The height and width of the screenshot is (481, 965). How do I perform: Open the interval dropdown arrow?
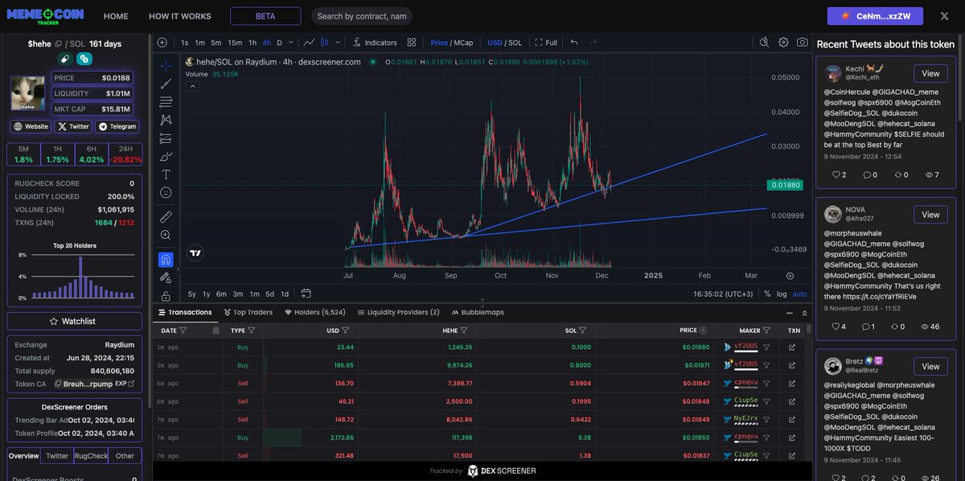click(x=290, y=43)
